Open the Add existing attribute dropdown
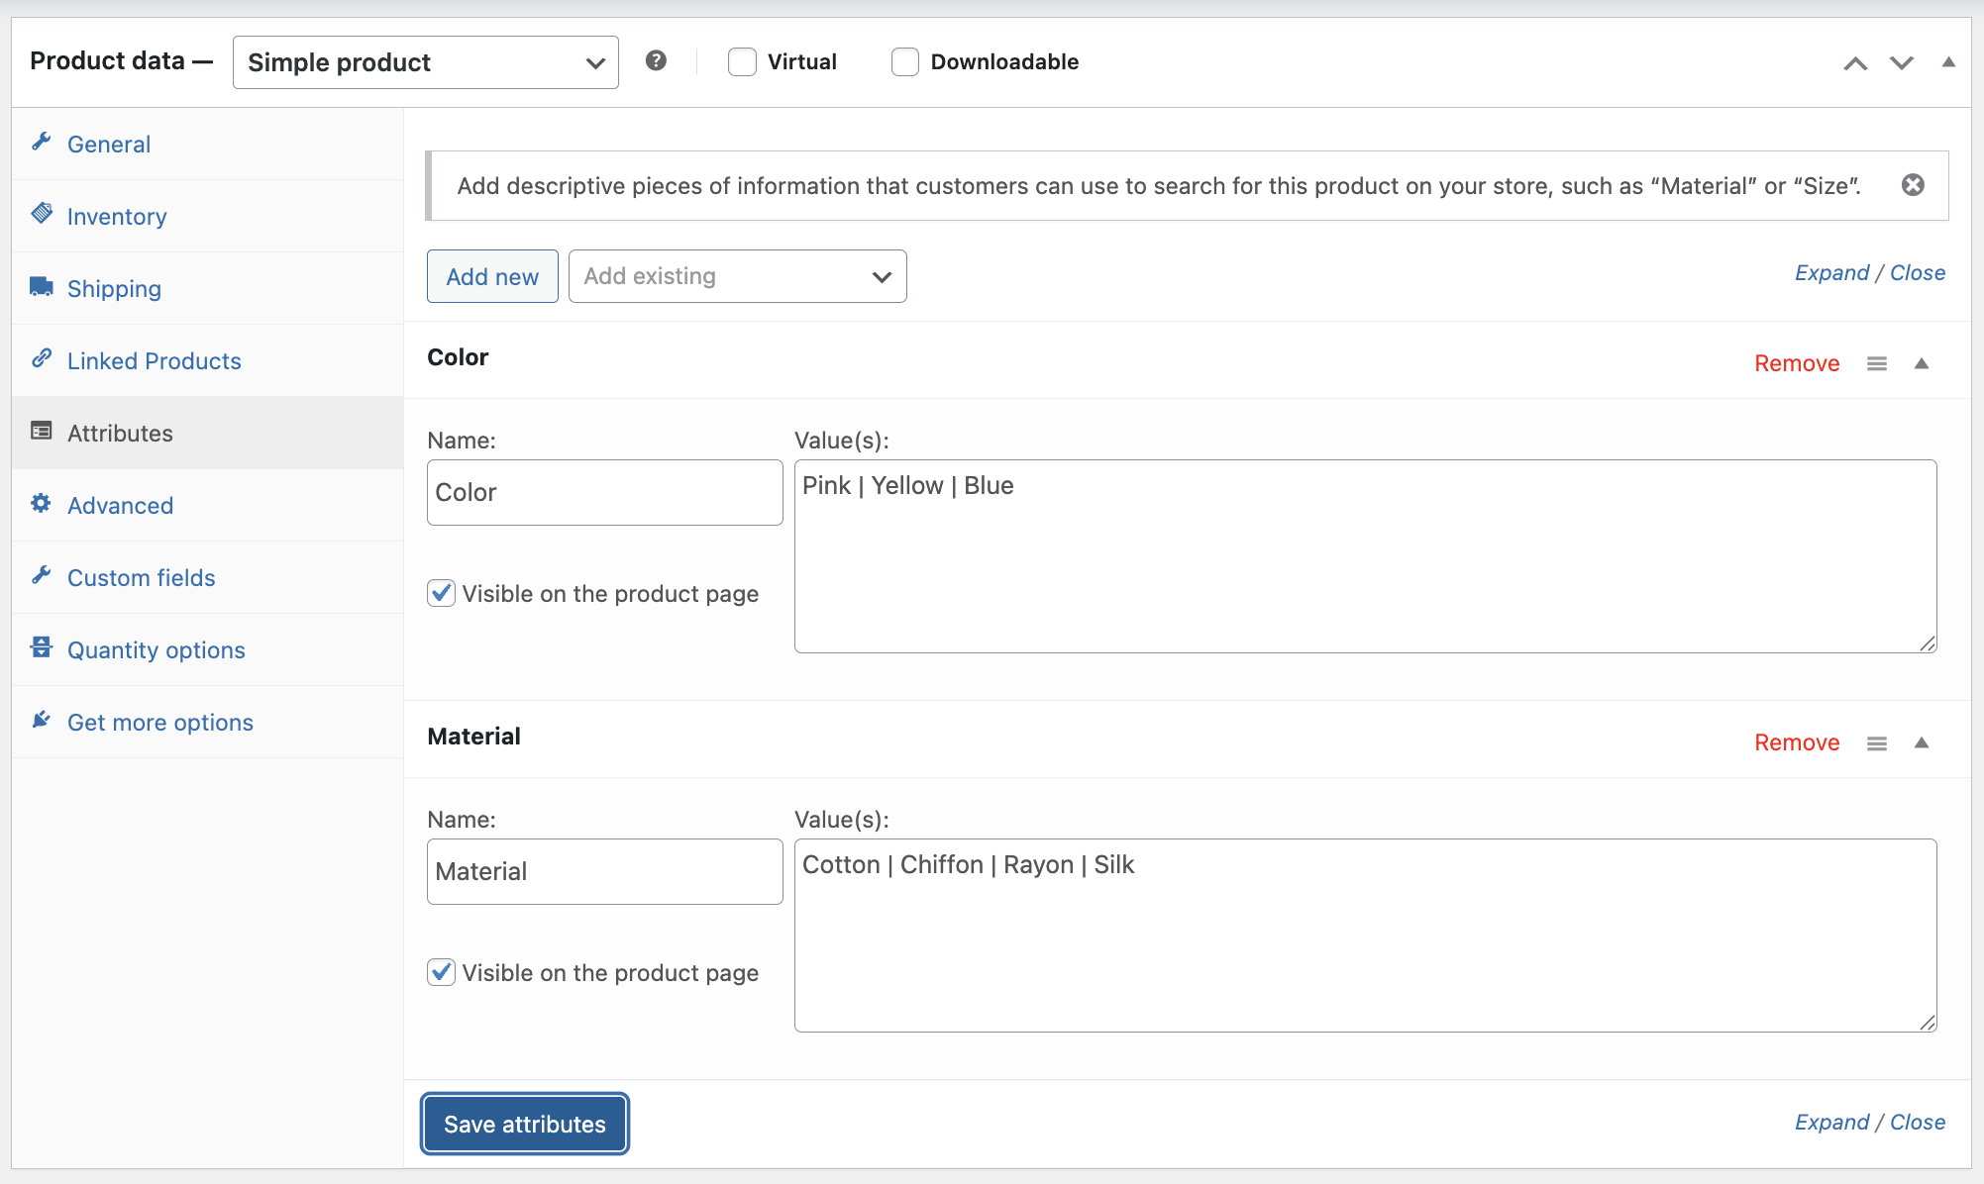 (x=737, y=276)
